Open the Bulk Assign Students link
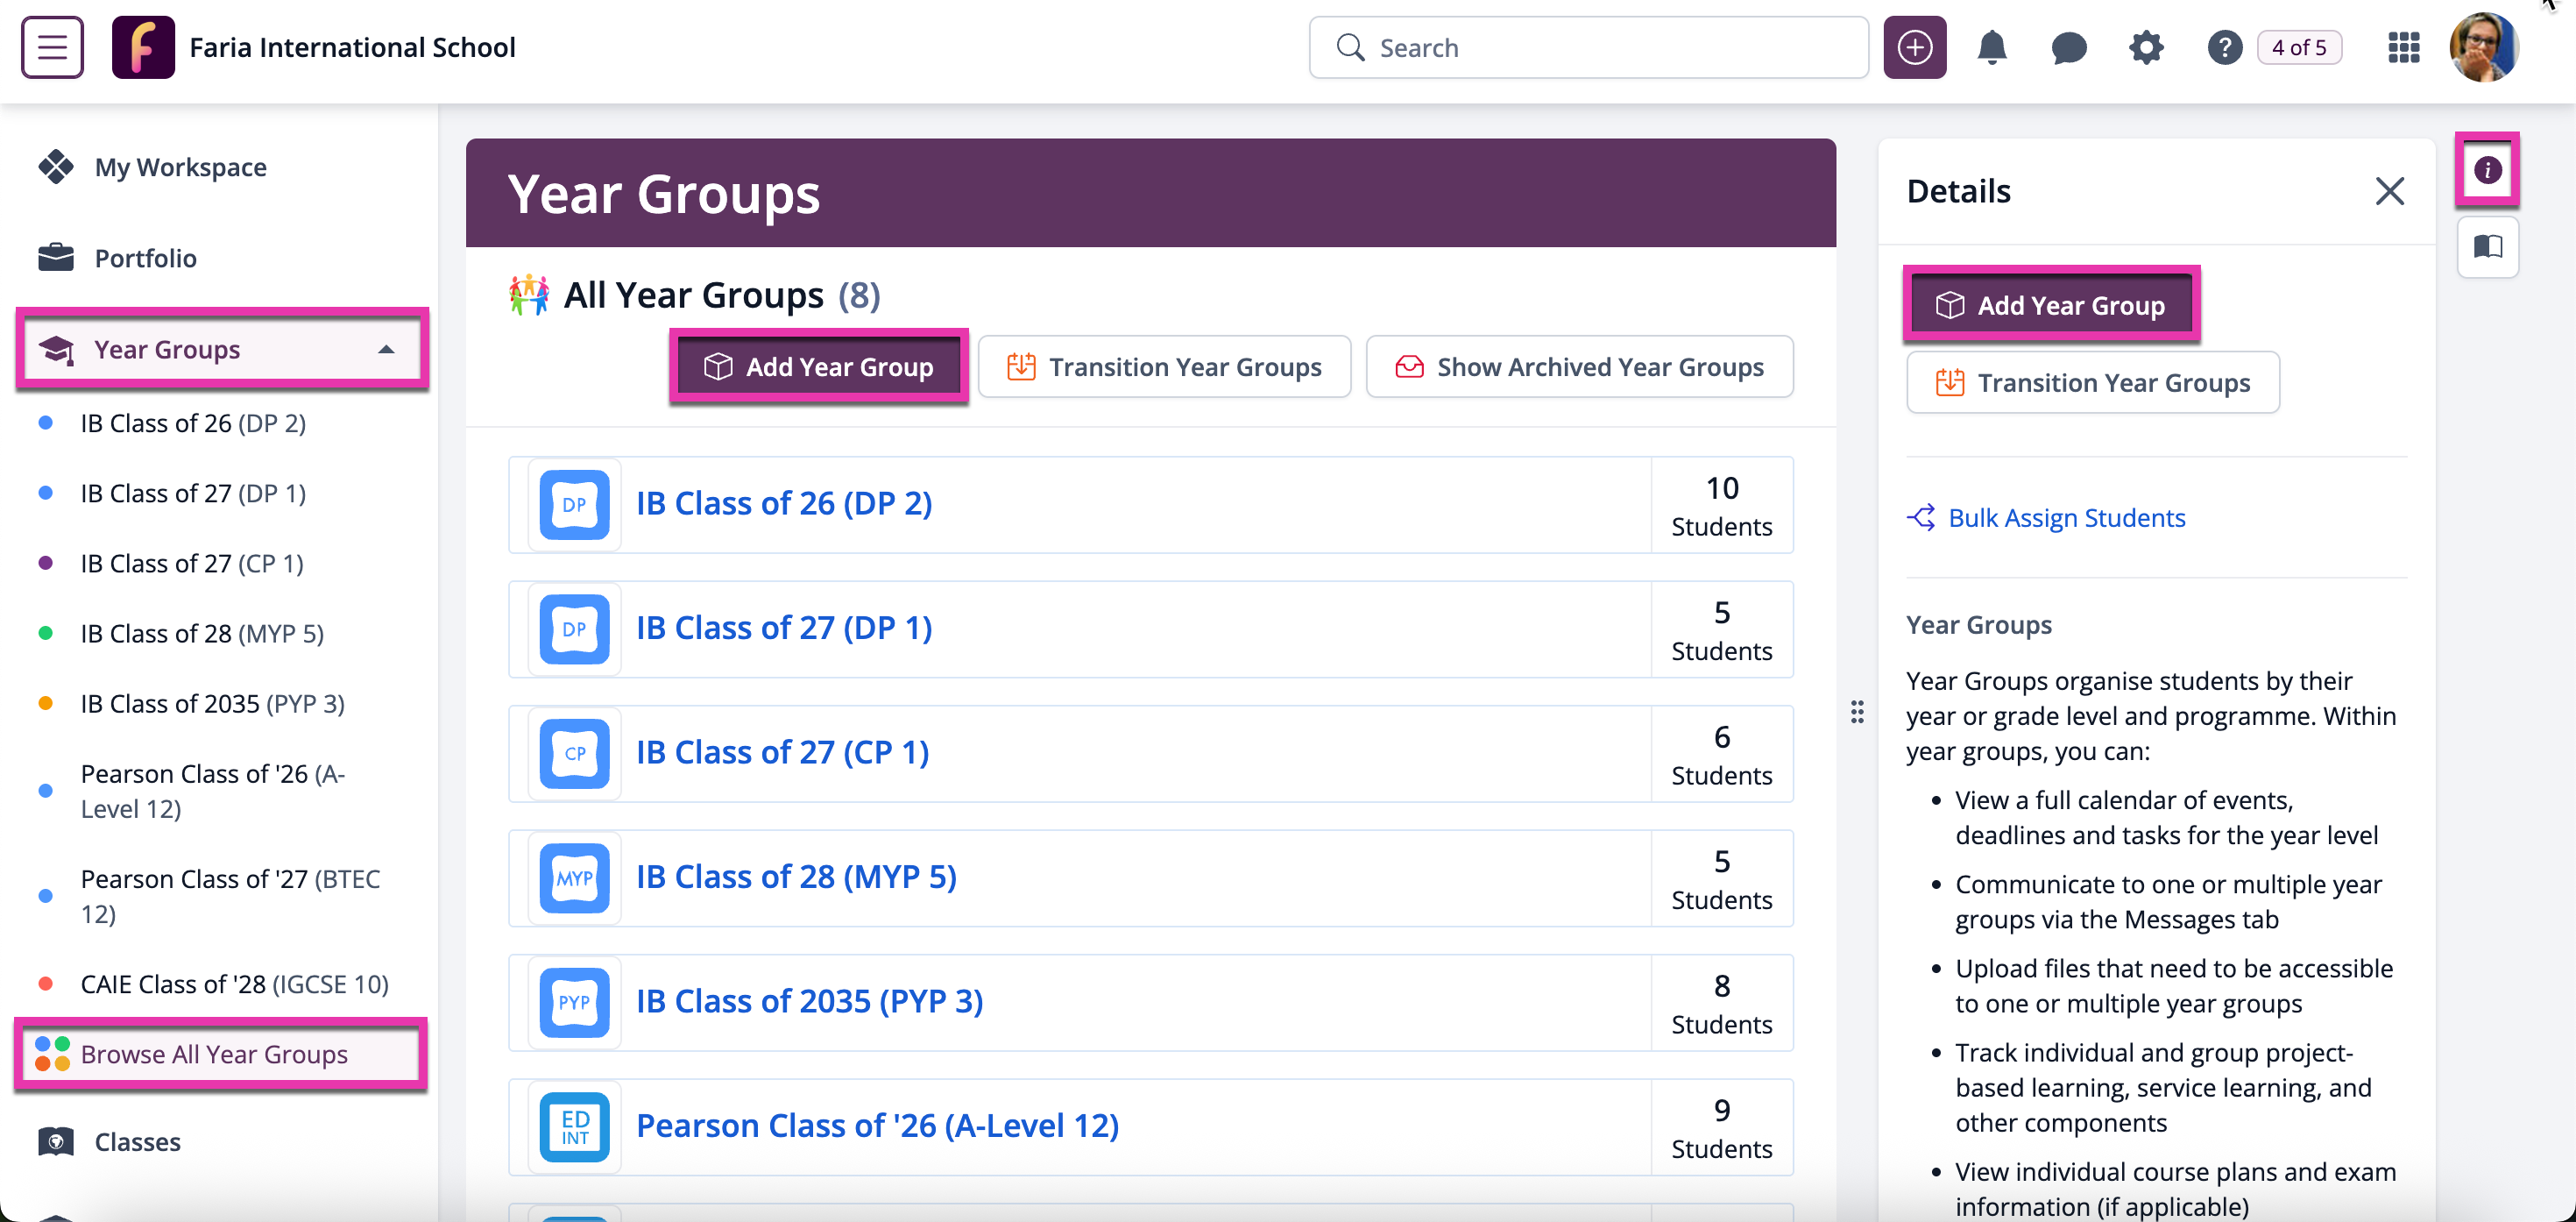2576x1222 pixels. click(x=2066, y=517)
